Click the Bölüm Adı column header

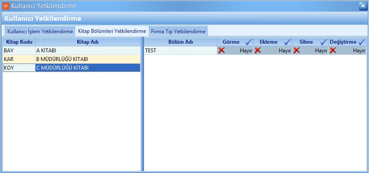coord(180,42)
